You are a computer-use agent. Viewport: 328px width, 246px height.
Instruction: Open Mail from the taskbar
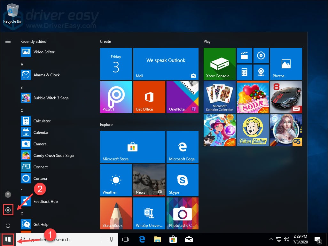189,240
